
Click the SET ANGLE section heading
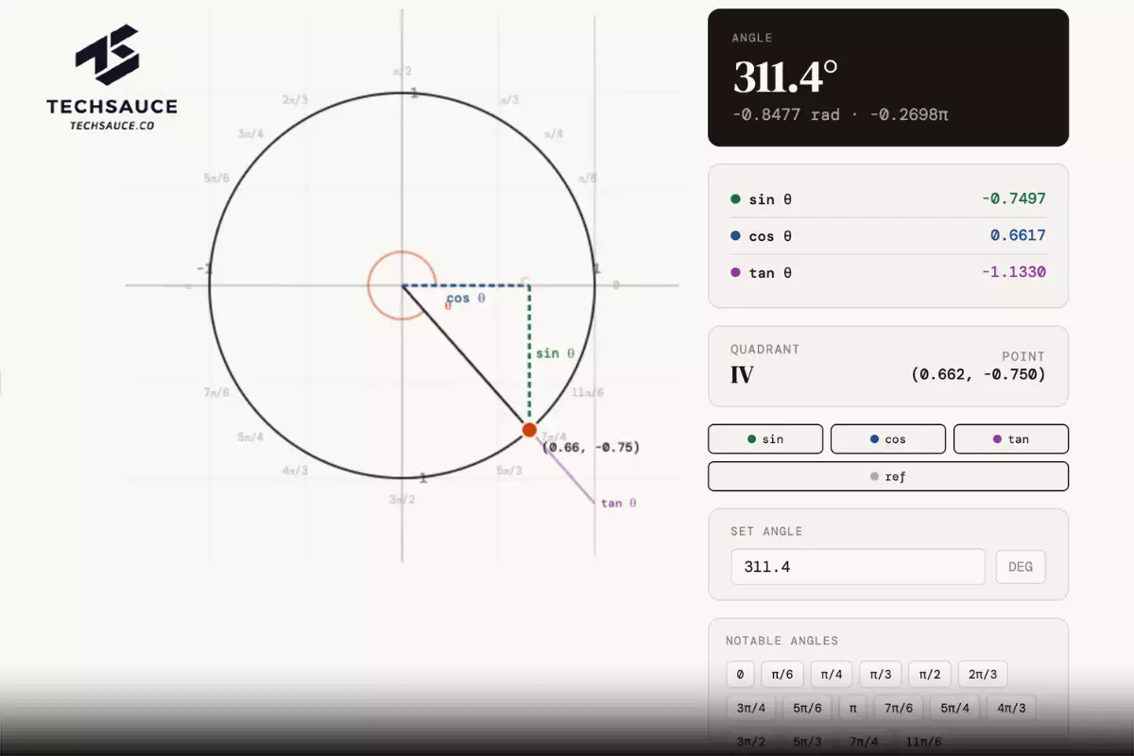pos(766,531)
